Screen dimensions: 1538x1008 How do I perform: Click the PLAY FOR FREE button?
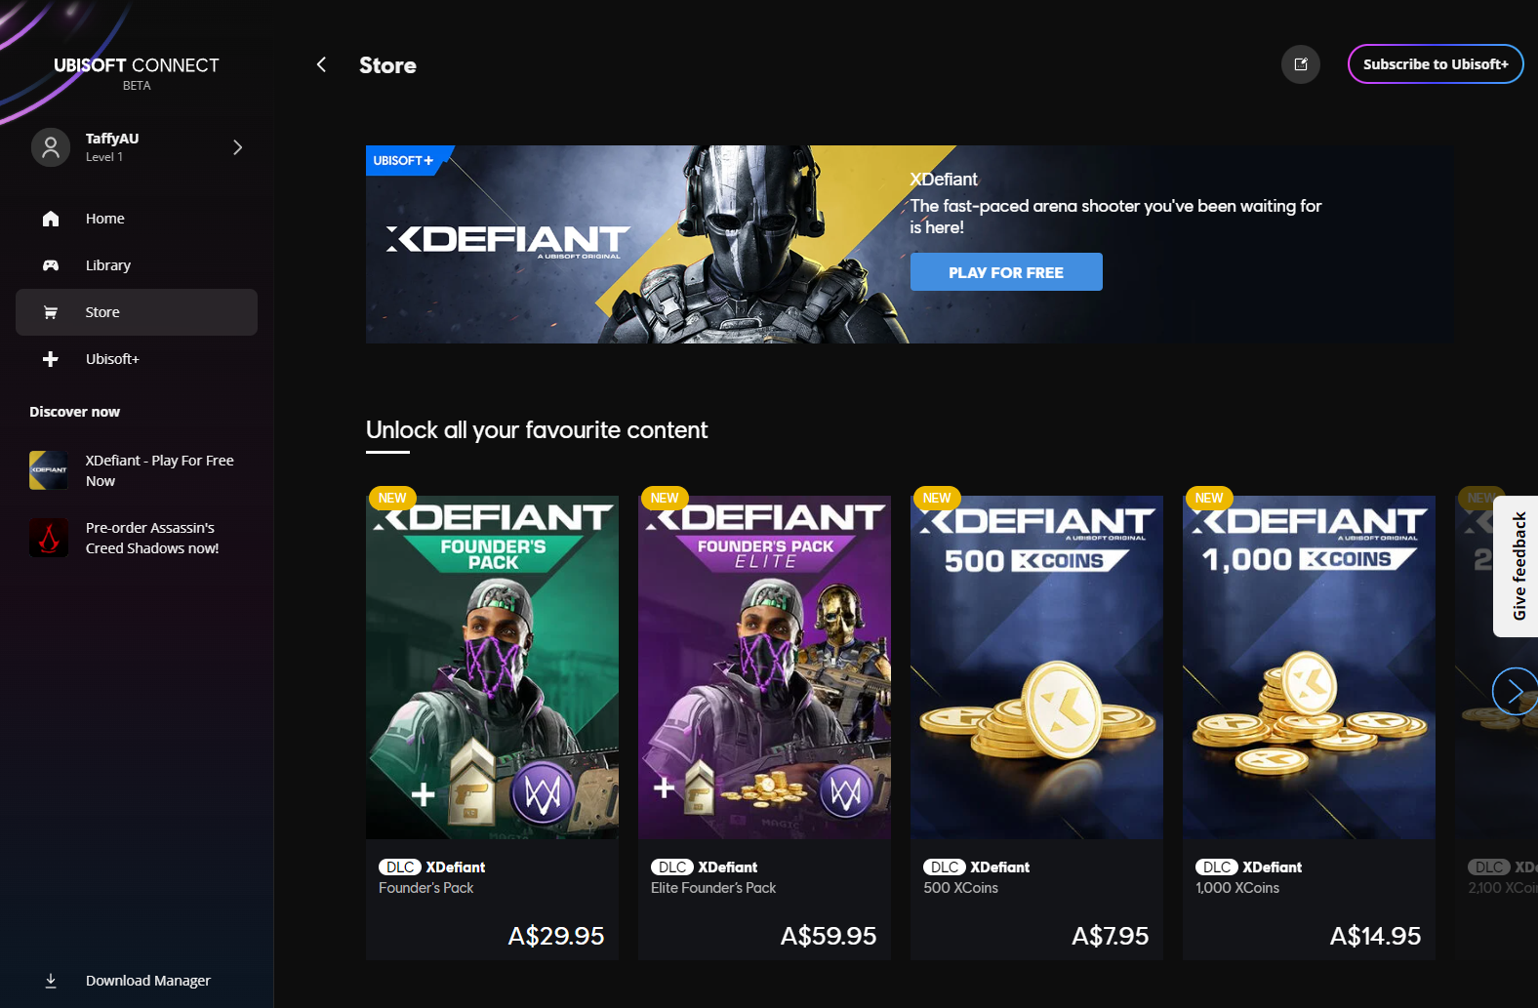tap(1006, 272)
